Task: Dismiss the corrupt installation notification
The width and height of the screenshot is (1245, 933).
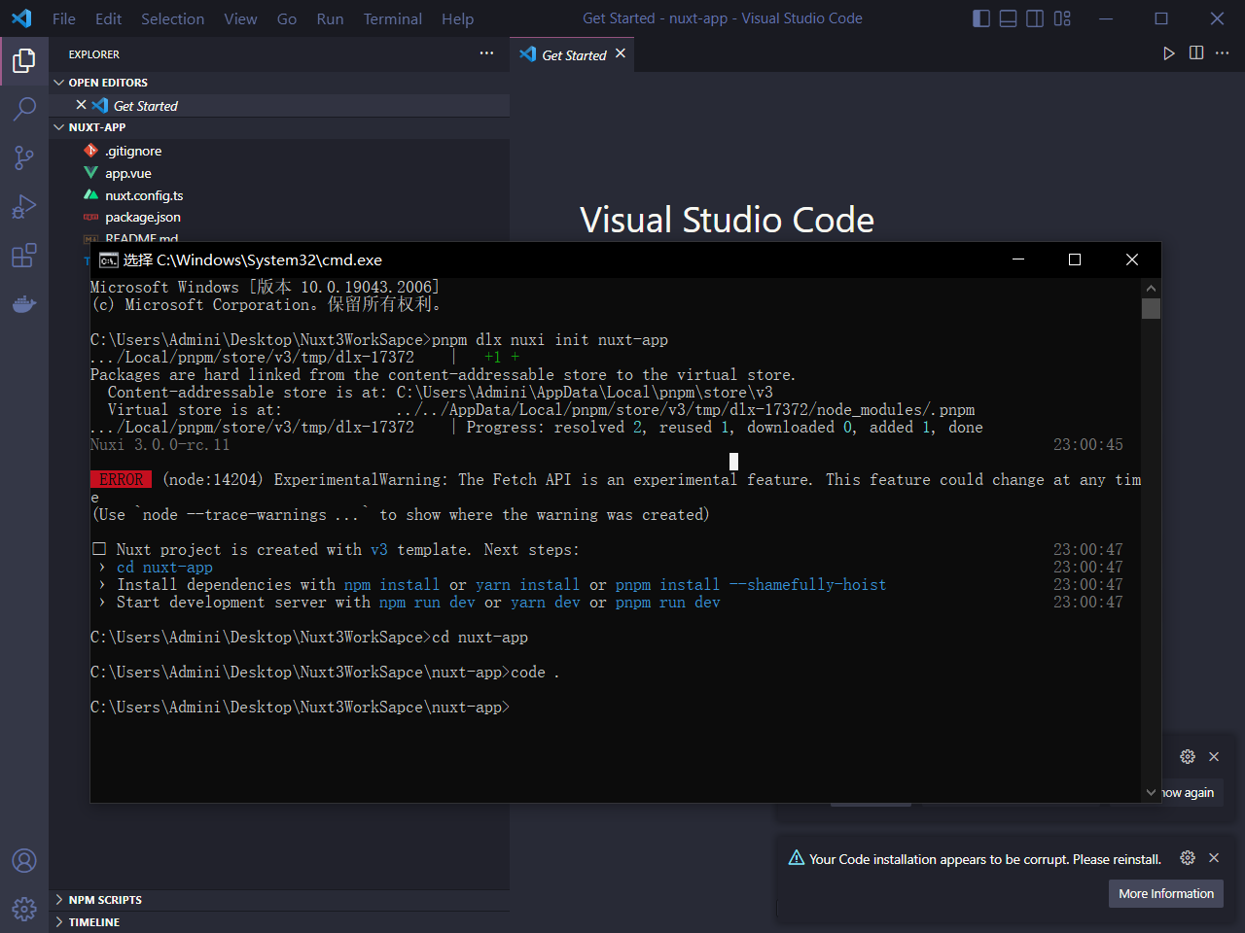Action: pos(1214,857)
